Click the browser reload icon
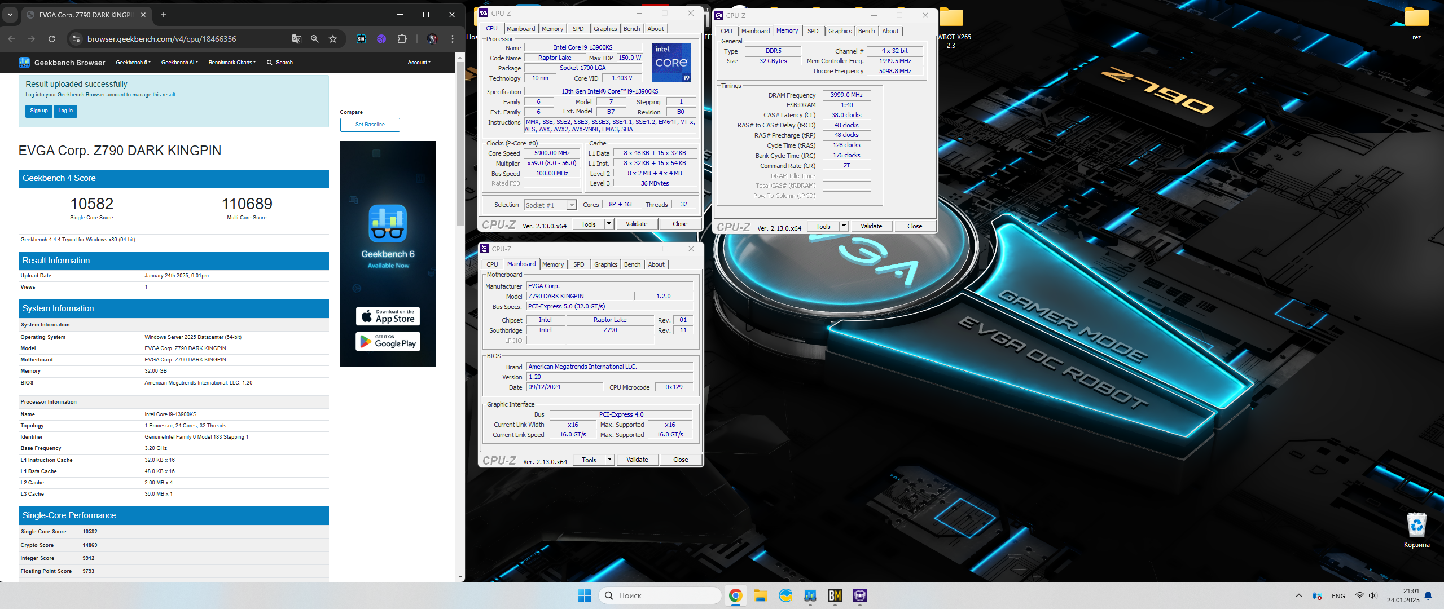The image size is (1444, 609). pos(52,39)
